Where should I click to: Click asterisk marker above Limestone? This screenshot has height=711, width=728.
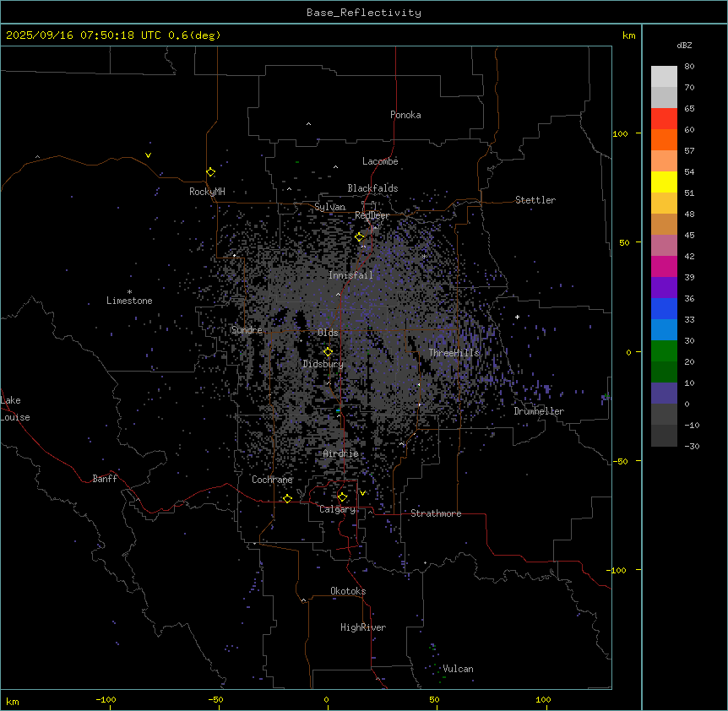click(129, 292)
